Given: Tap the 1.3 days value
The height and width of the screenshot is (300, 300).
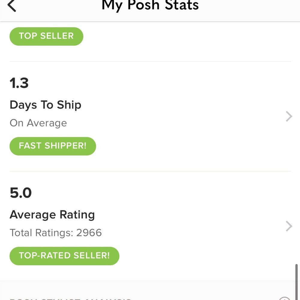Looking at the screenshot, I should pos(19,83).
